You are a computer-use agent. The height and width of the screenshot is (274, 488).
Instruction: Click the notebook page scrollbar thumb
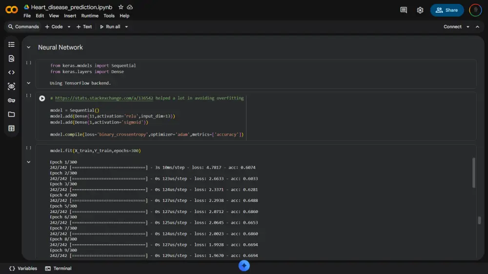(479, 220)
